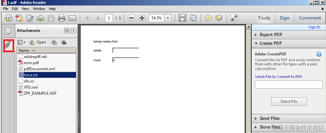Select the highlight text tool icon
The height and width of the screenshot is (133, 326).
point(219,18)
